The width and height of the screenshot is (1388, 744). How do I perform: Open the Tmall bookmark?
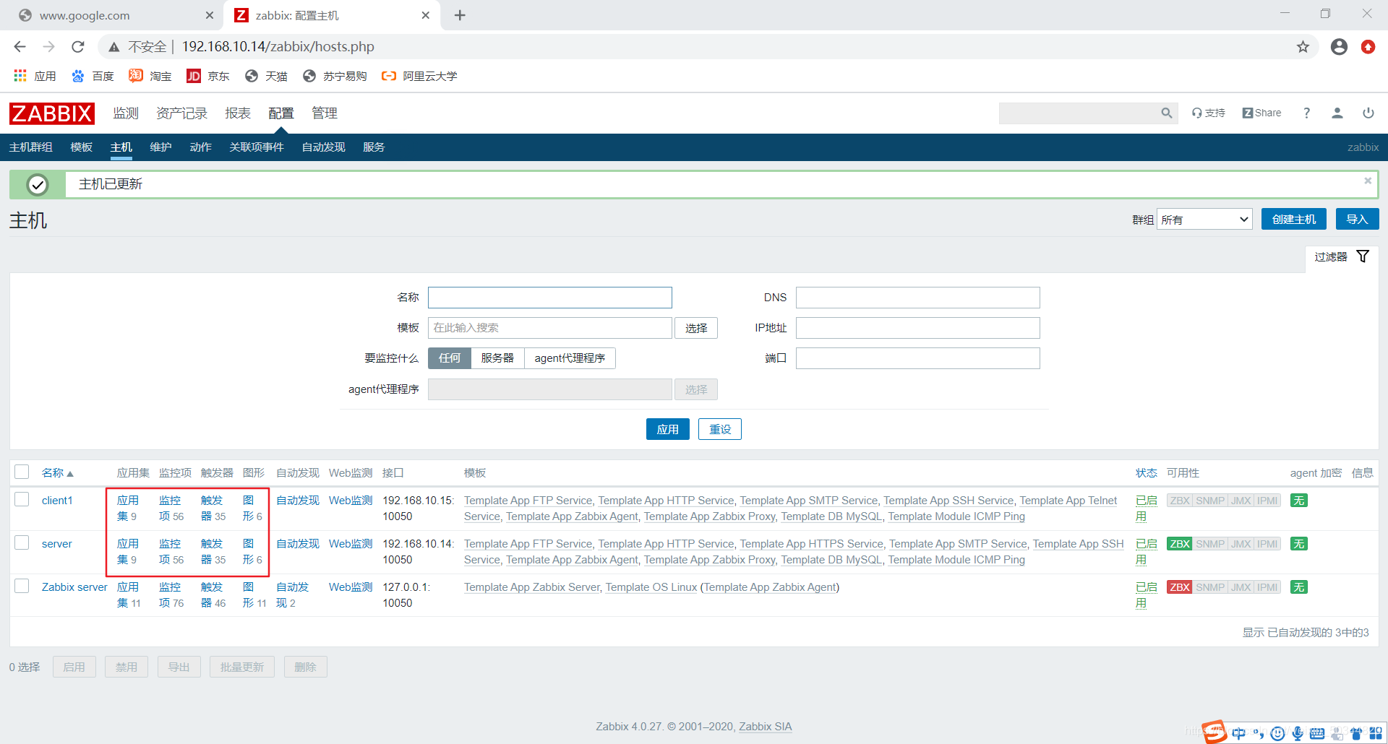(x=265, y=76)
